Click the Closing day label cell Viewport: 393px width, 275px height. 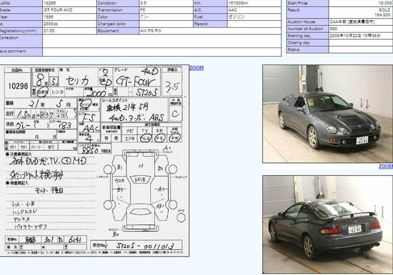tap(308, 42)
